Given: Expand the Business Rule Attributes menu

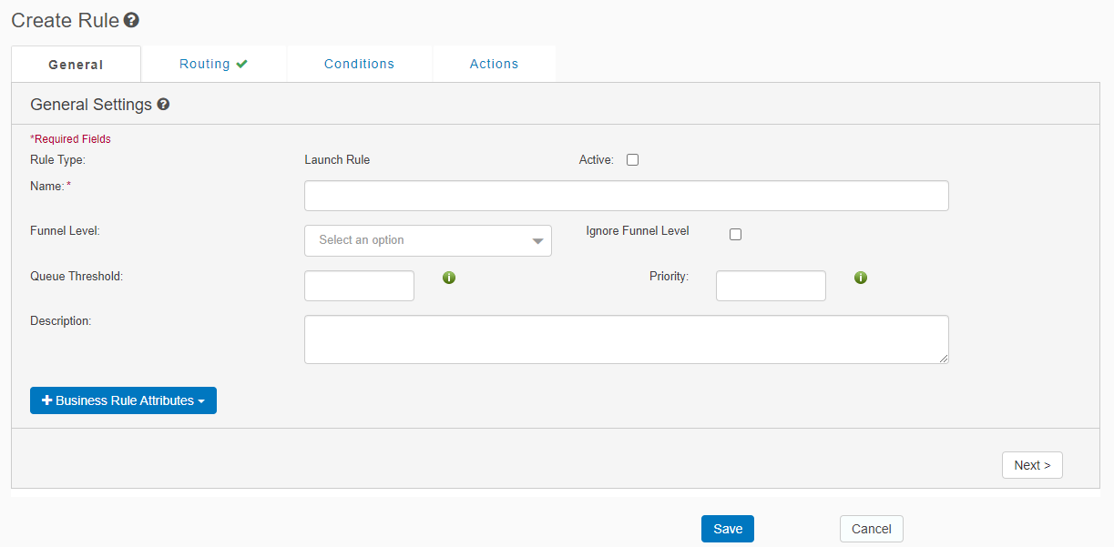Looking at the screenshot, I should pos(123,400).
